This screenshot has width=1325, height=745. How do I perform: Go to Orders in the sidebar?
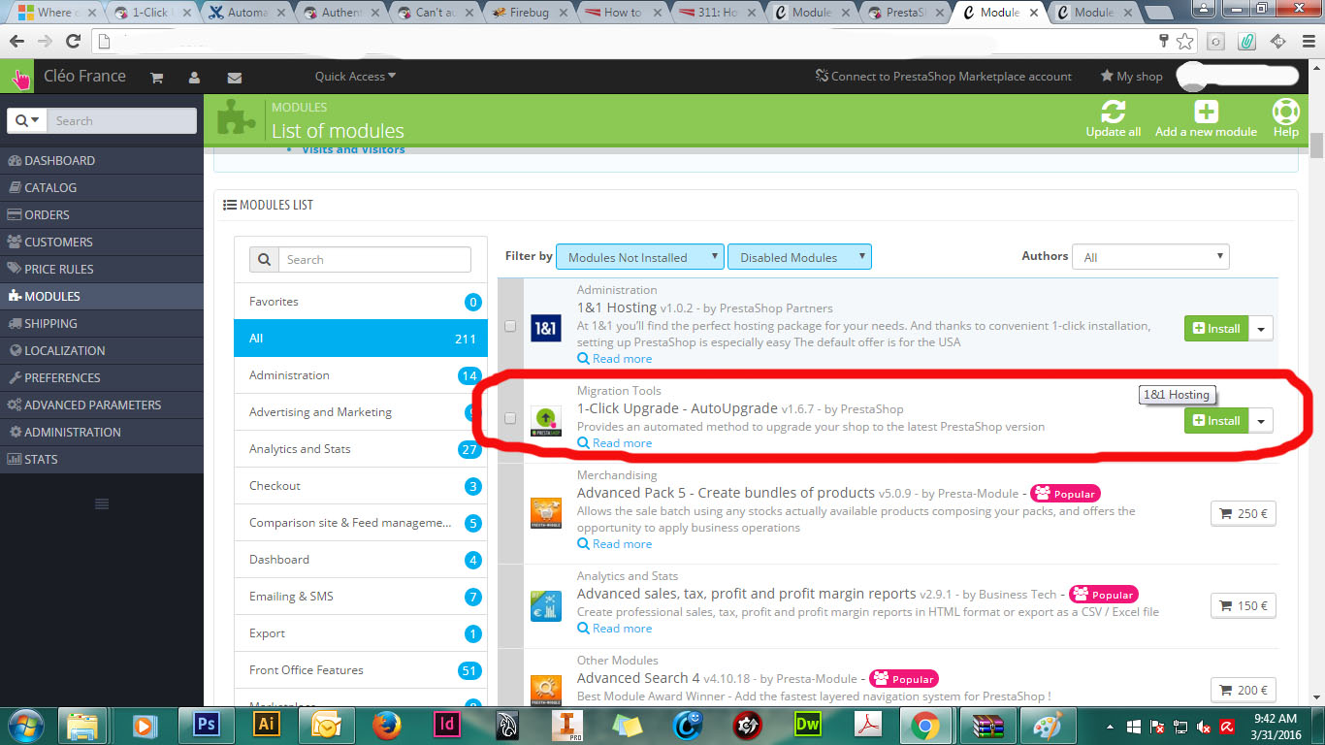(102, 214)
